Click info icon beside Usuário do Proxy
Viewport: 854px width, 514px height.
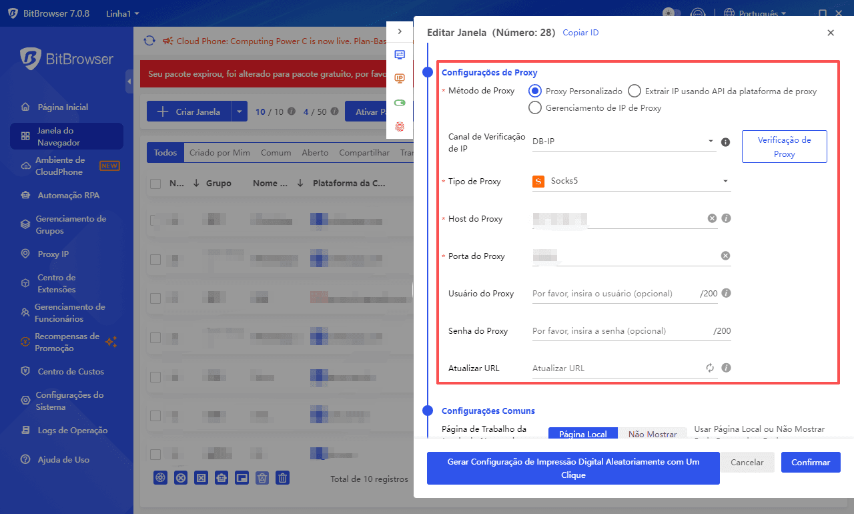[727, 293]
